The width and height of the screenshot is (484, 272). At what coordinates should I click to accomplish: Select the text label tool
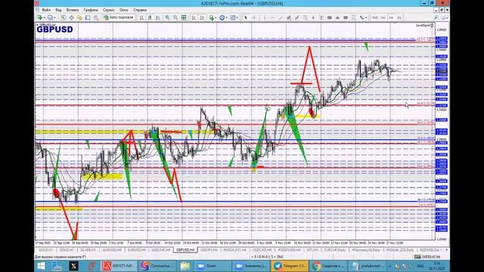click(321, 17)
